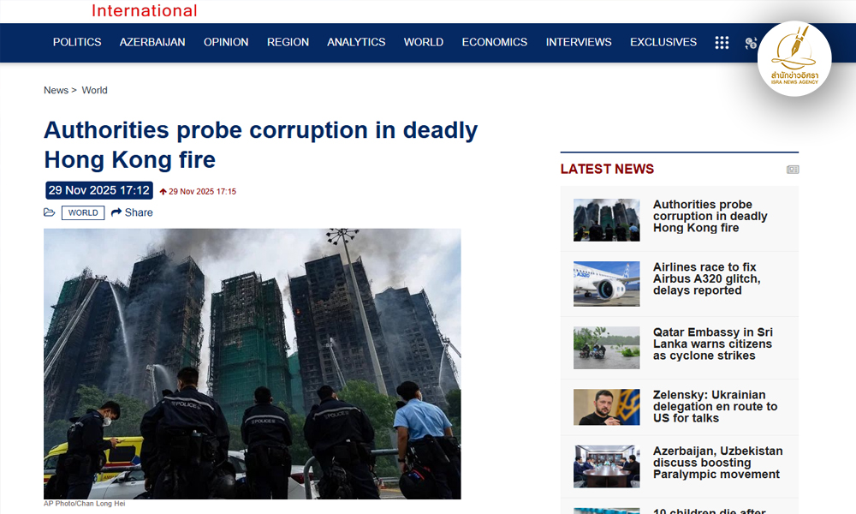Click the main Hong Kong fire photo
856x514 pixels.
(x=253, y=364)
